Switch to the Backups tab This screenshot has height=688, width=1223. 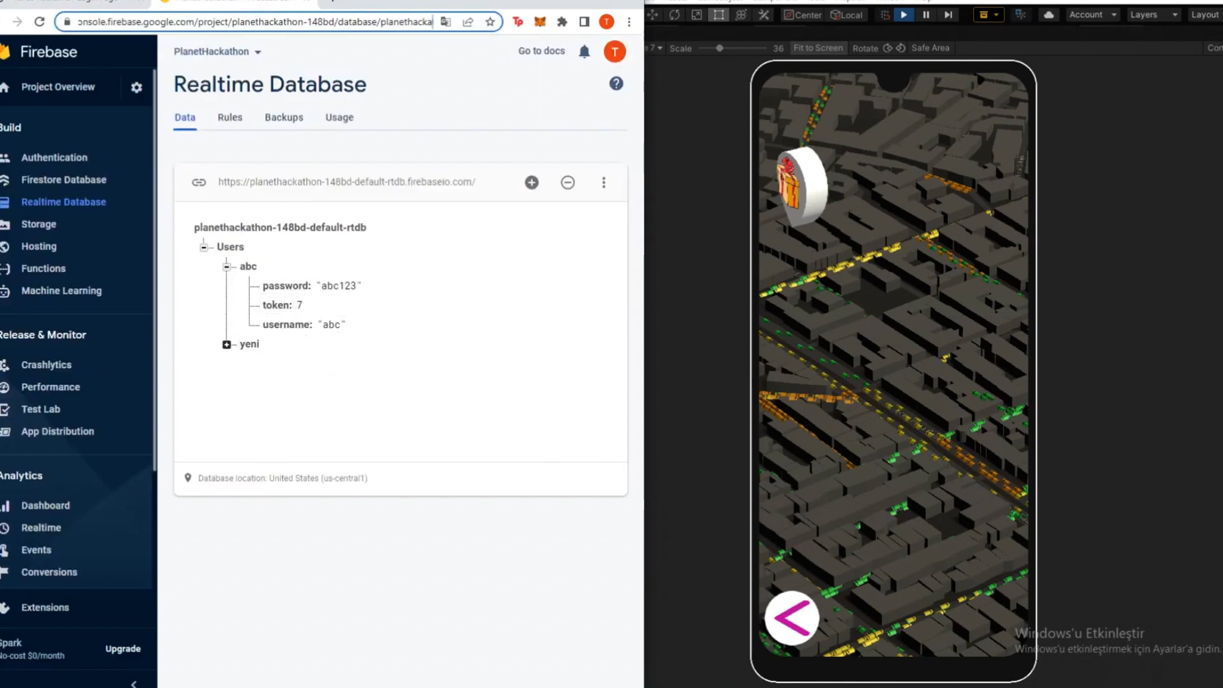click(284, 117)
